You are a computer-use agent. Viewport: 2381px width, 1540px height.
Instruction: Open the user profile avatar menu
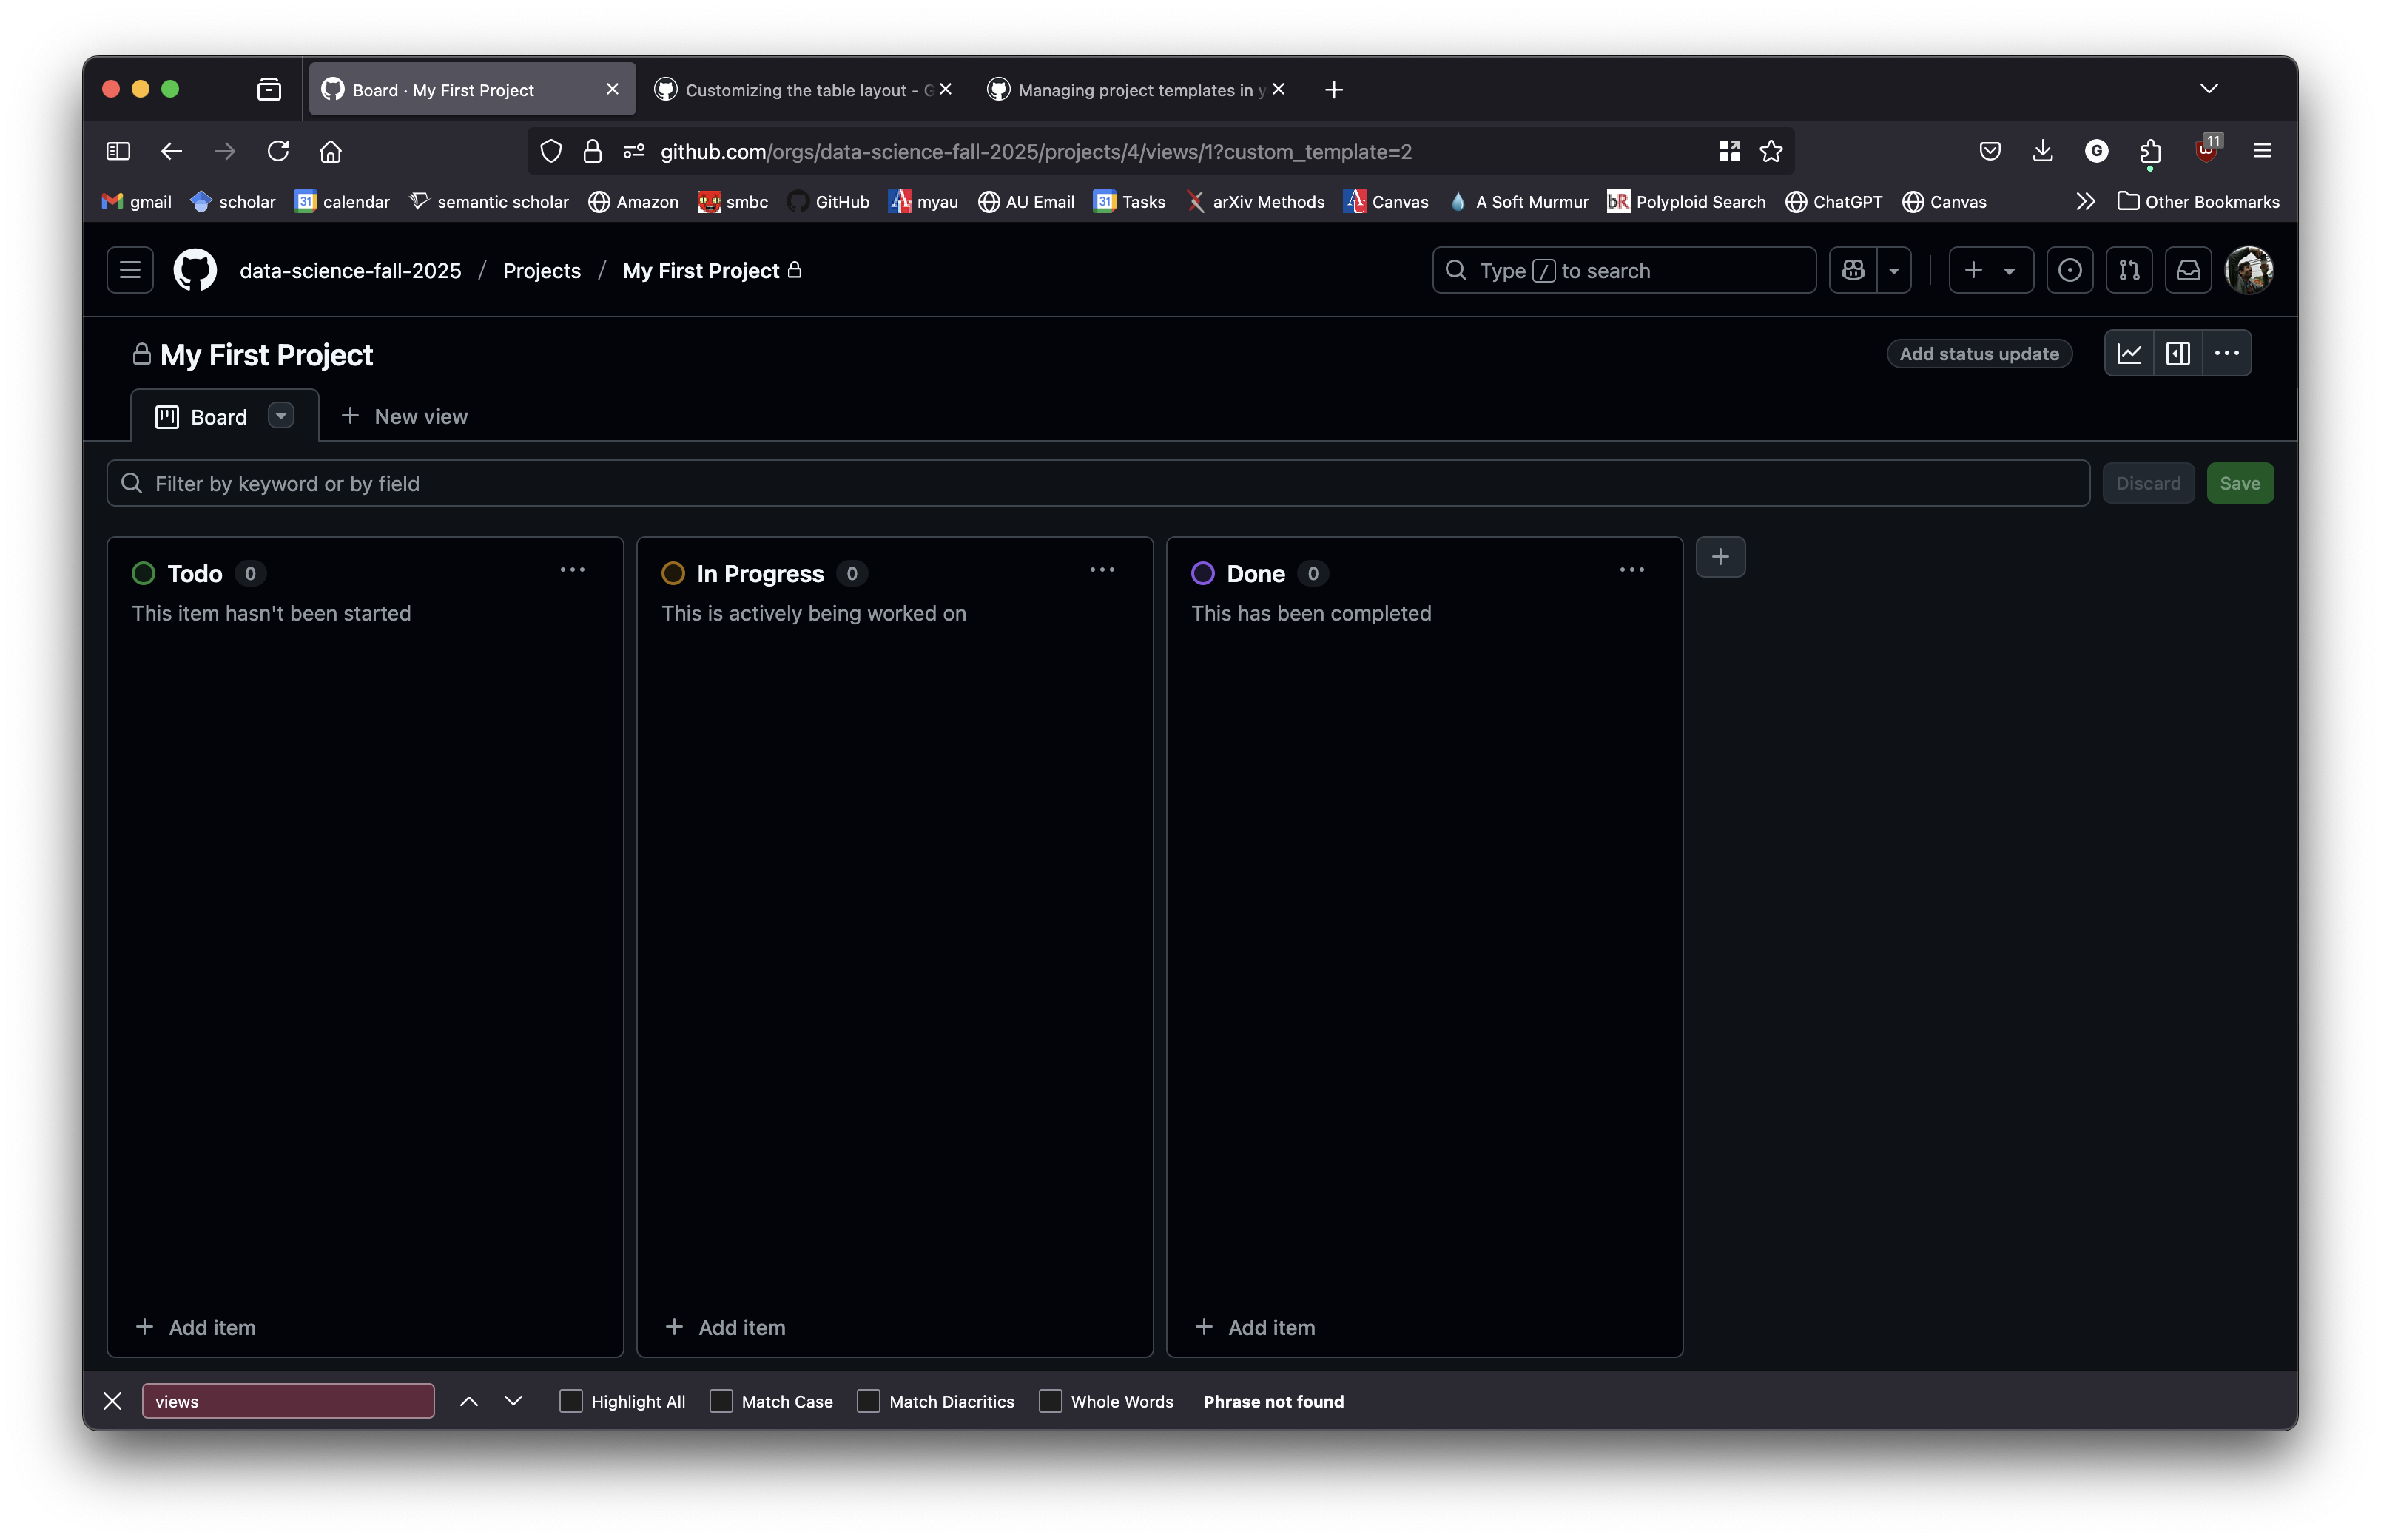[x=2250, y=270]
